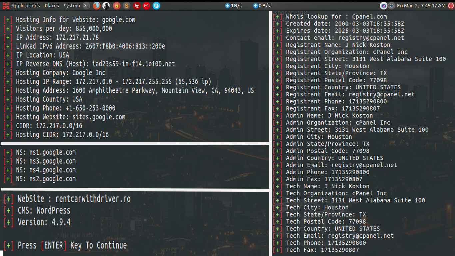This screenshot has width=455, height=256.
Task: Select Registrant Fax: 17135290807
Action: tap(326, 108)
